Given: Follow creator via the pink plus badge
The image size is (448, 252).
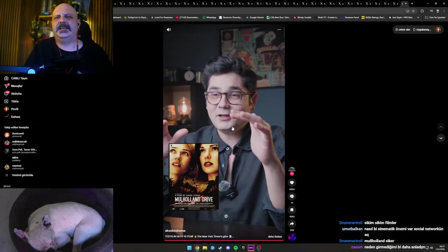Looking at the screenshot, I should 292,174.
